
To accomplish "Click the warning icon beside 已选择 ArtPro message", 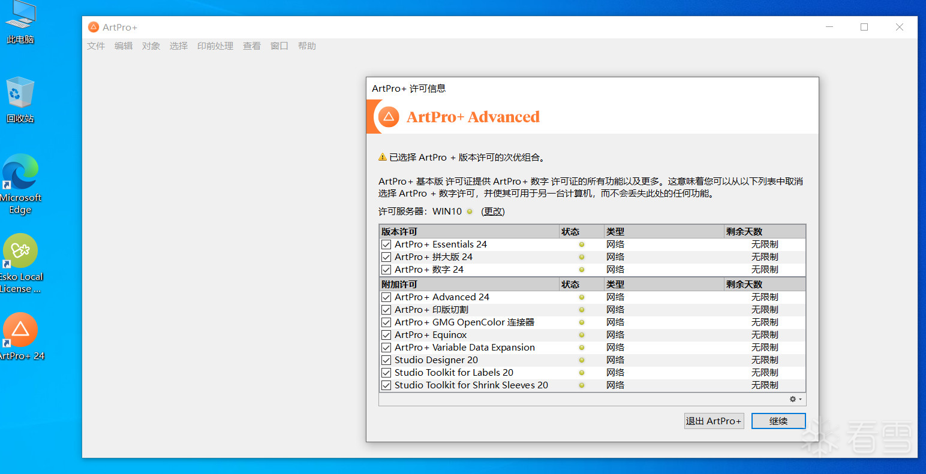I will [x=383, y=157].
